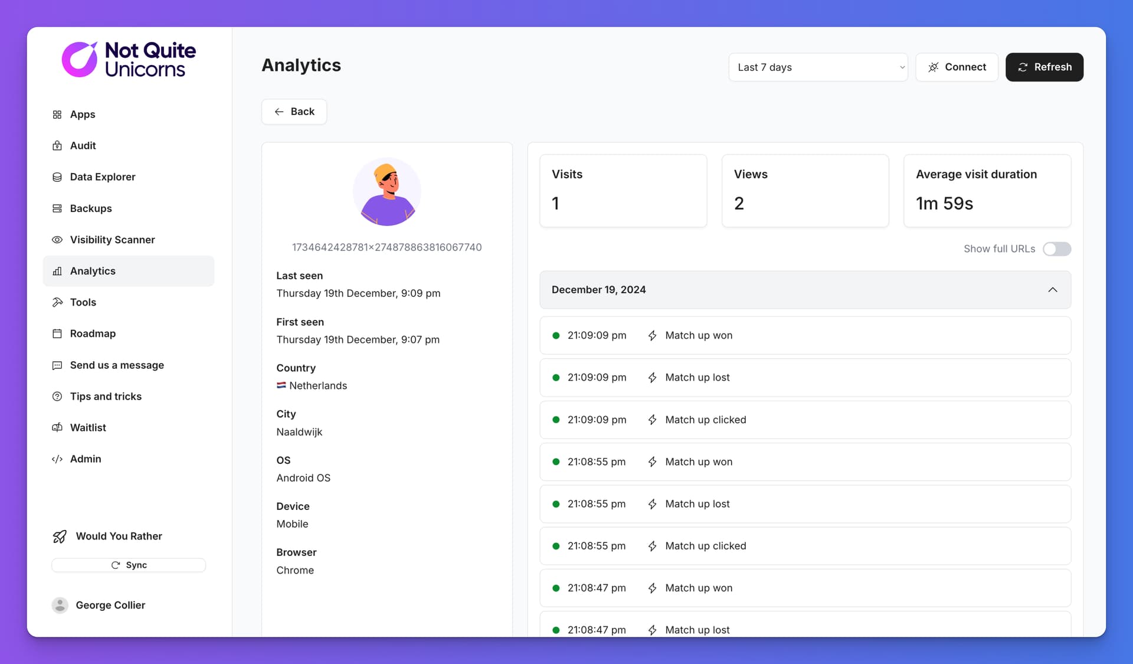Click the Waitlist signpost icon
Image resolution: width=1133 pixels, height=664 pixels.
(57, 428)
